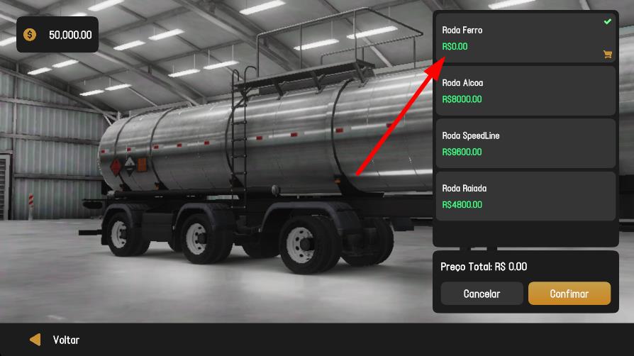Click the Preço Total price text
Viewport: 634px width, 356px height.
click(x=484, y=267)
